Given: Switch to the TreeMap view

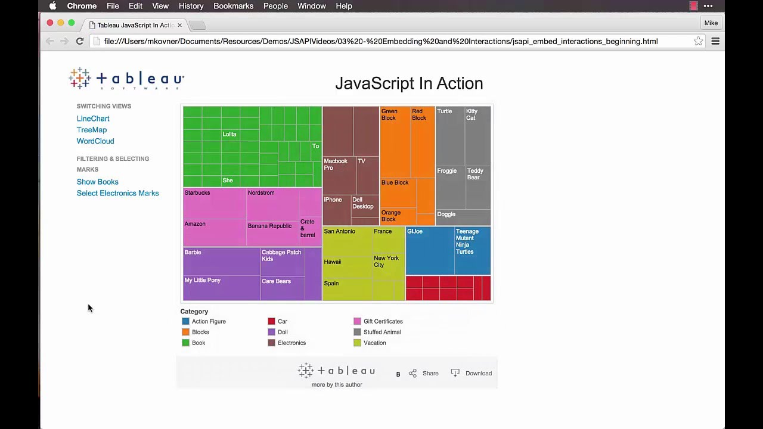Looking at the screenshot, I should click(x=92, y=130).
